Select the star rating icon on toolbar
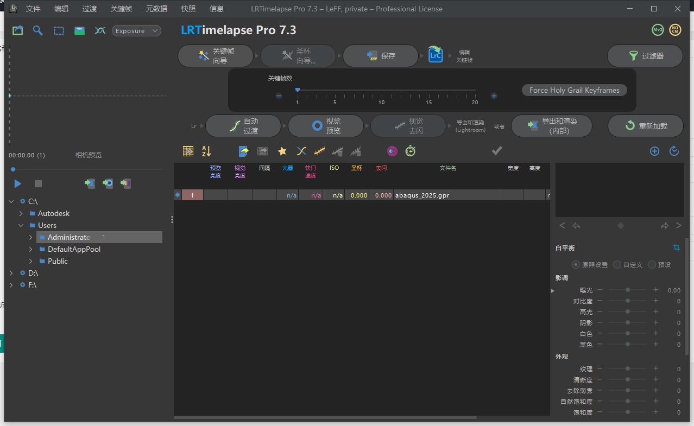Viewport: 694px width, 426px height. (x=282, y=151)
